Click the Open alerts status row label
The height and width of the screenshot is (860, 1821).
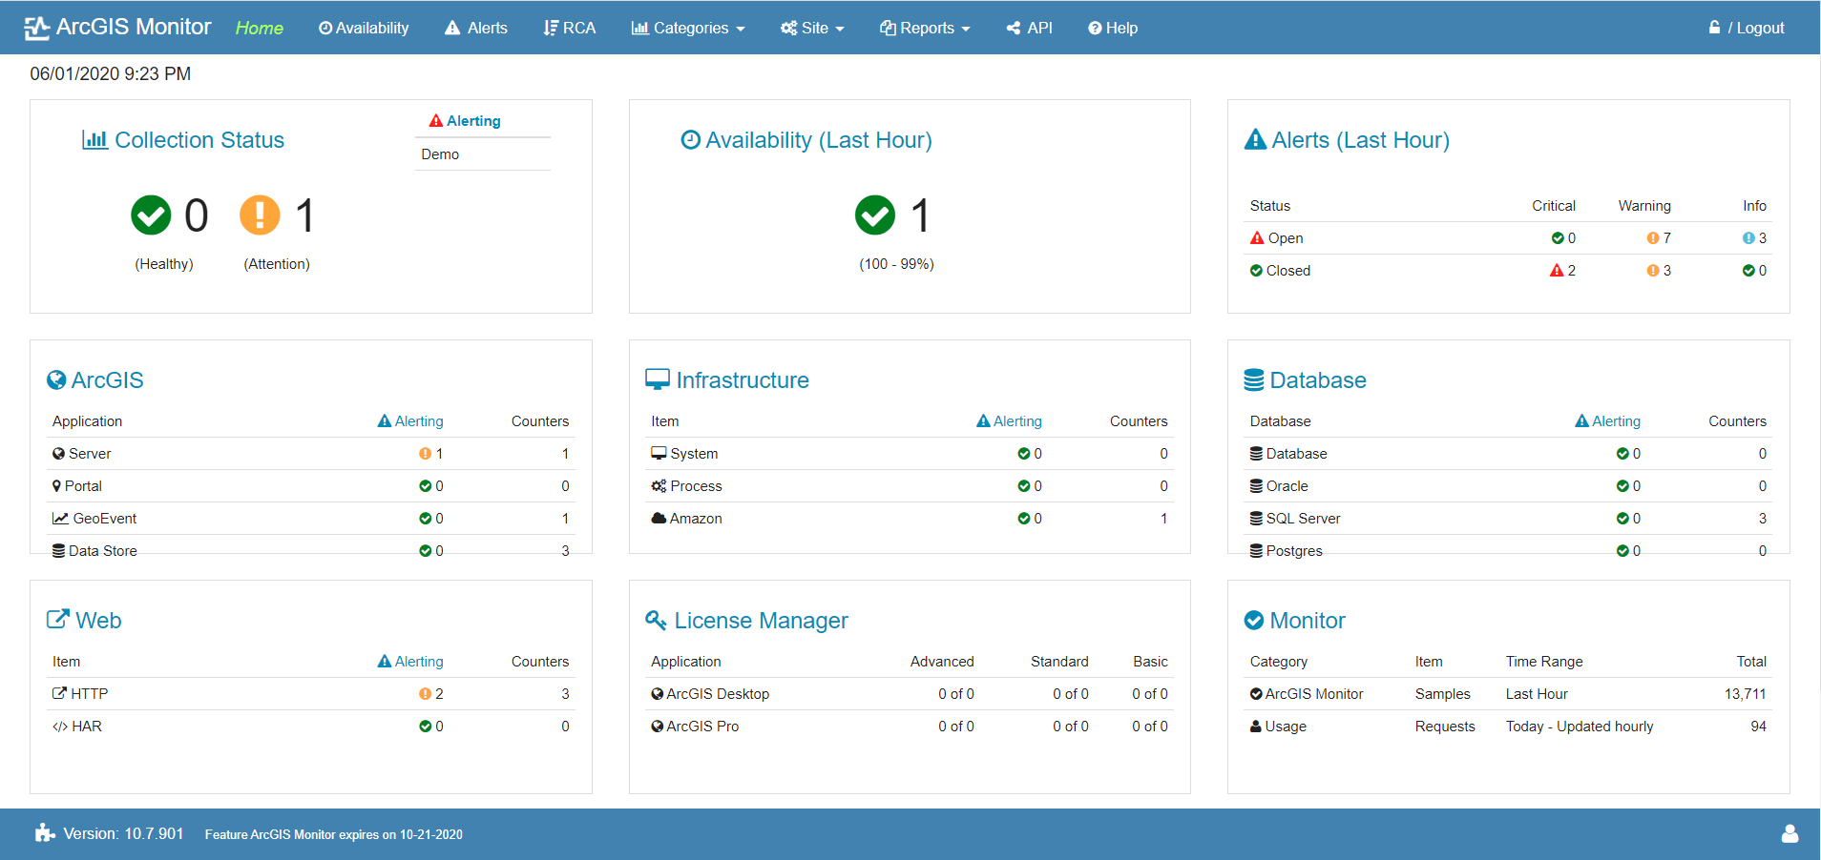[1277, 238]
